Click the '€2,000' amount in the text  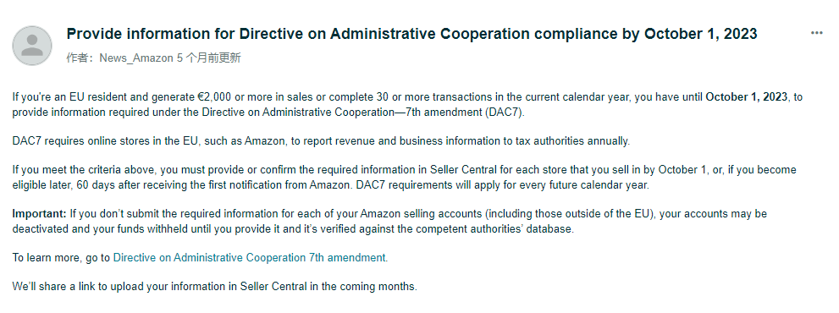point(214,97)
